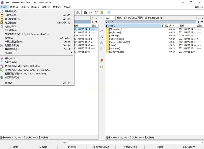Open 内部关联 Total Commander internal association entry
The image size is (204, 149).
[37, 34]
